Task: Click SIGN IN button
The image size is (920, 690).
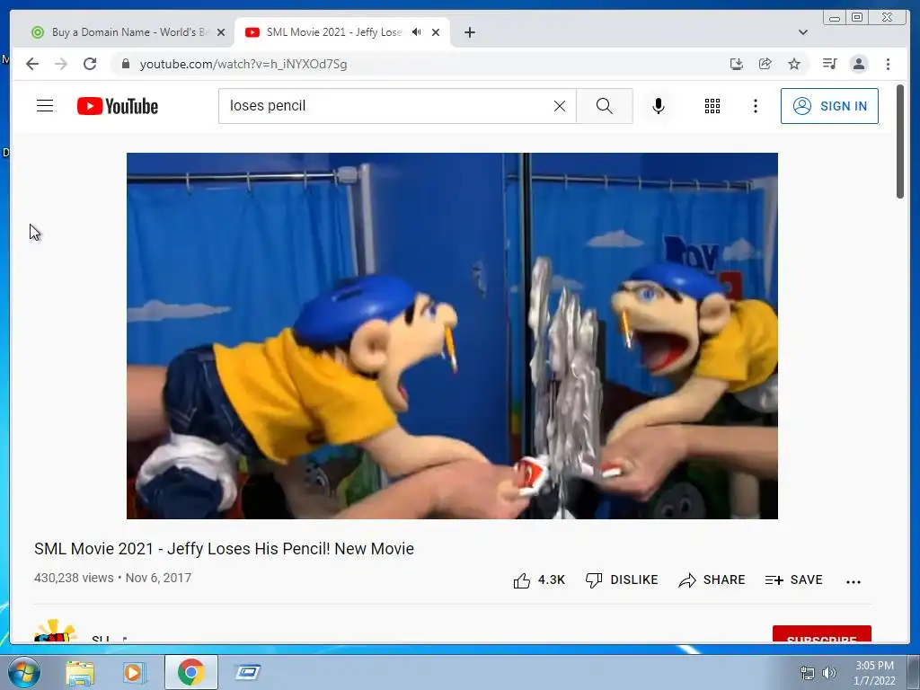Action: 829,106
